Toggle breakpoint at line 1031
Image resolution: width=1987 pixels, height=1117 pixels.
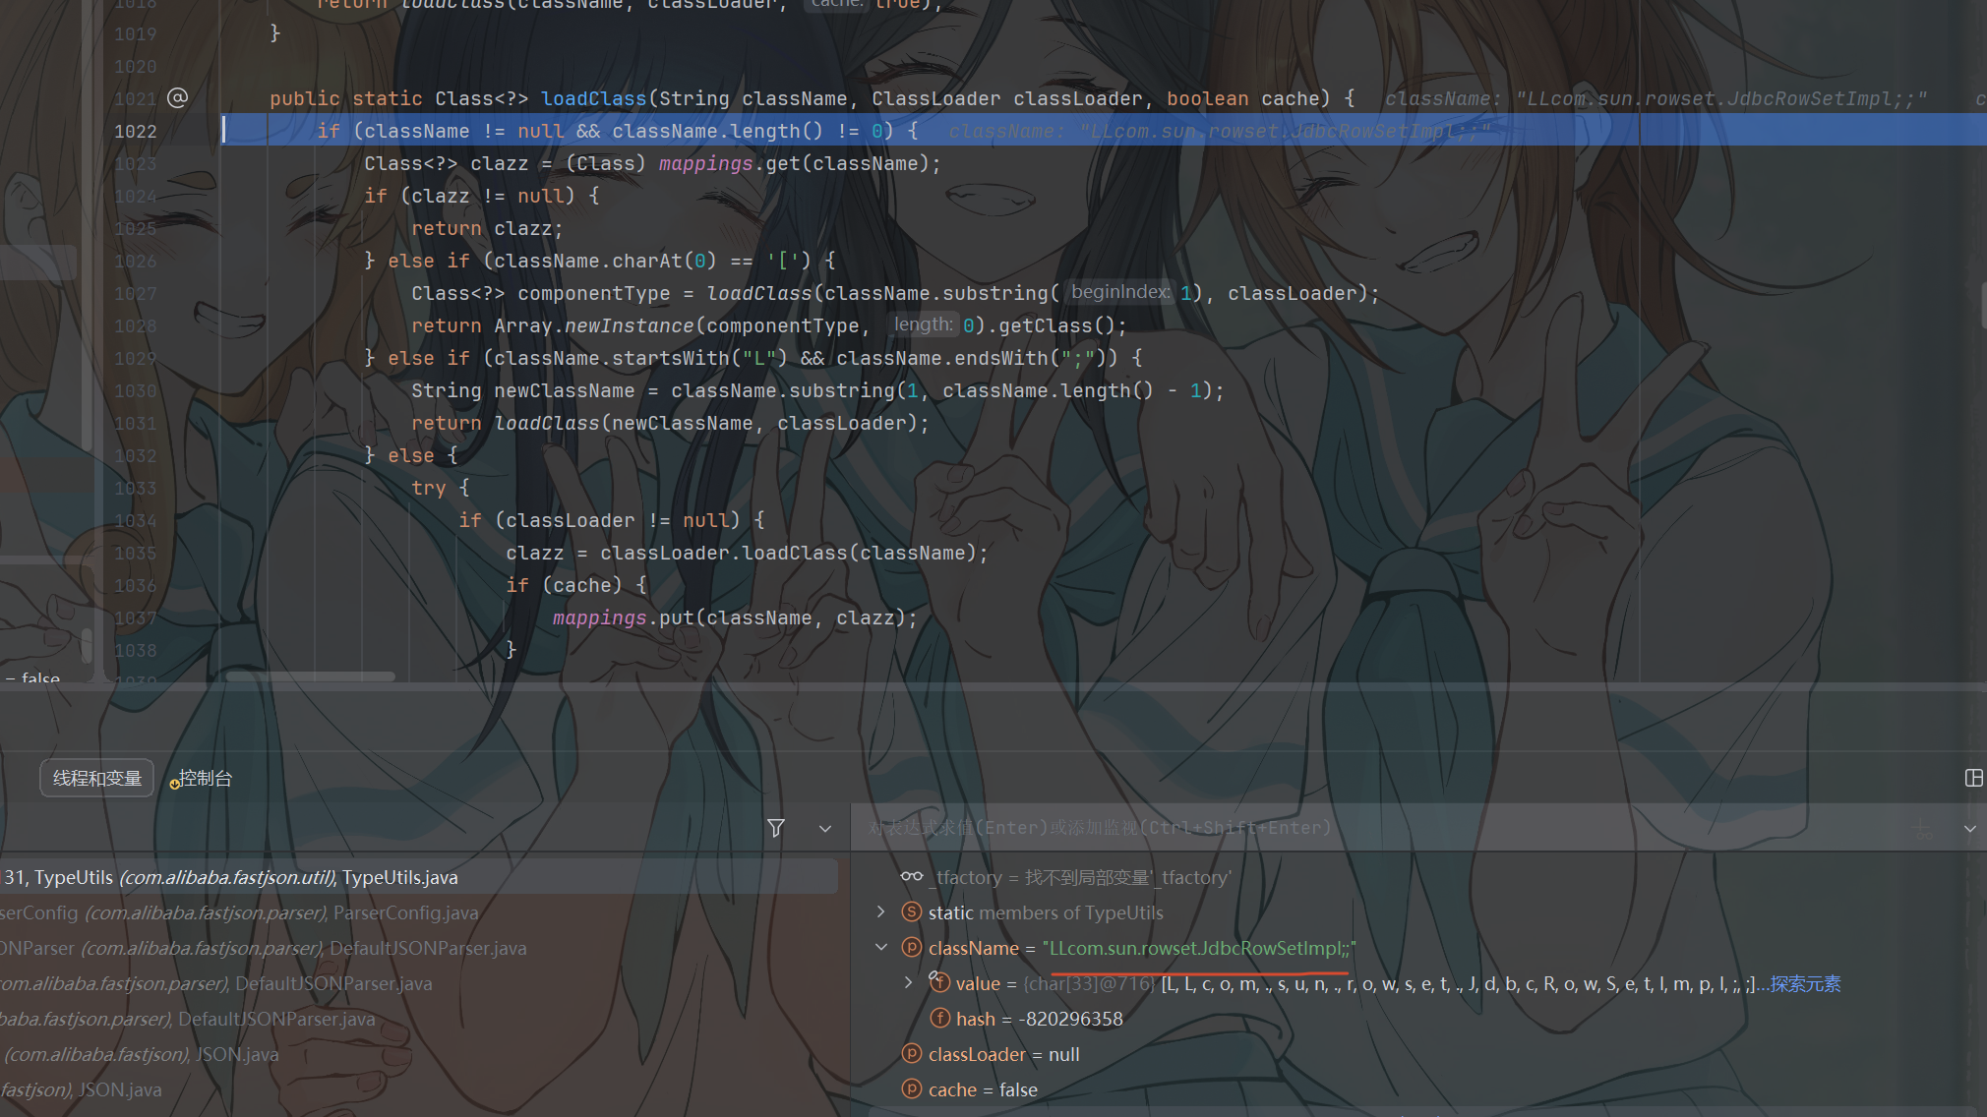[x=135, y=423]
